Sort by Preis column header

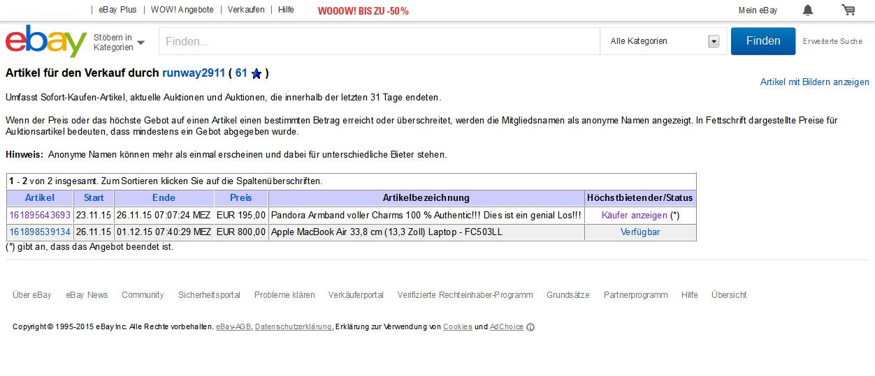pos(241,197)
